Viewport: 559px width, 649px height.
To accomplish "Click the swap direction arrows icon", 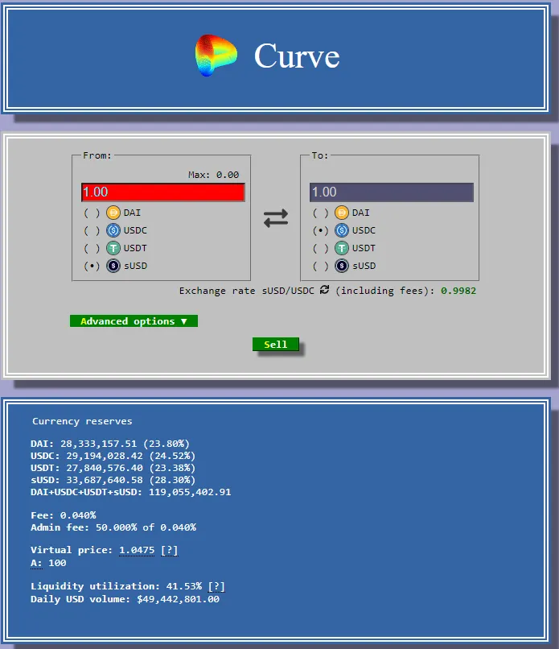I will (276, 218).
